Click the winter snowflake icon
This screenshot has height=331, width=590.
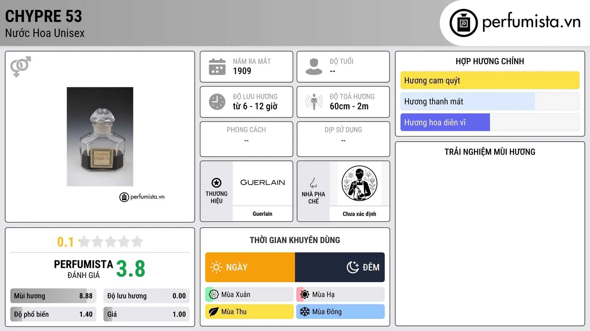[x=305, y=312]
